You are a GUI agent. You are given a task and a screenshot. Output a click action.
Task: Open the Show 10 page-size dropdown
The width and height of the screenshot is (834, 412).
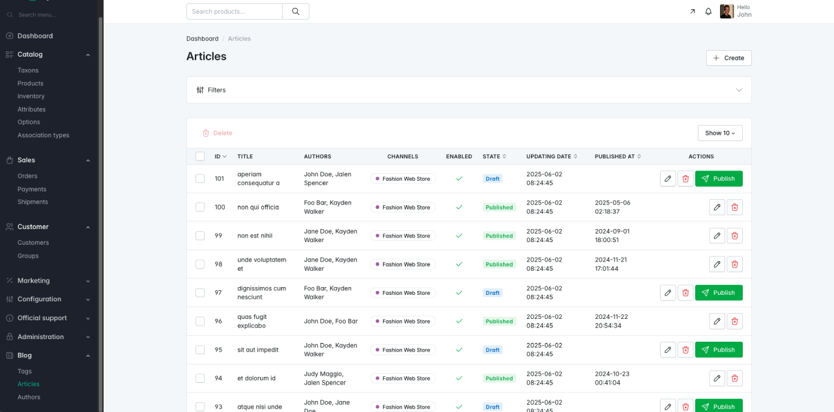coord(719,133)
